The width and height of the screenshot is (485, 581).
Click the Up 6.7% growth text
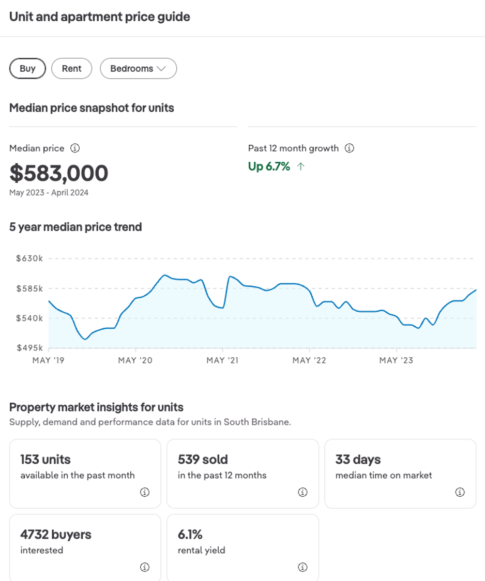coord(269,166)
